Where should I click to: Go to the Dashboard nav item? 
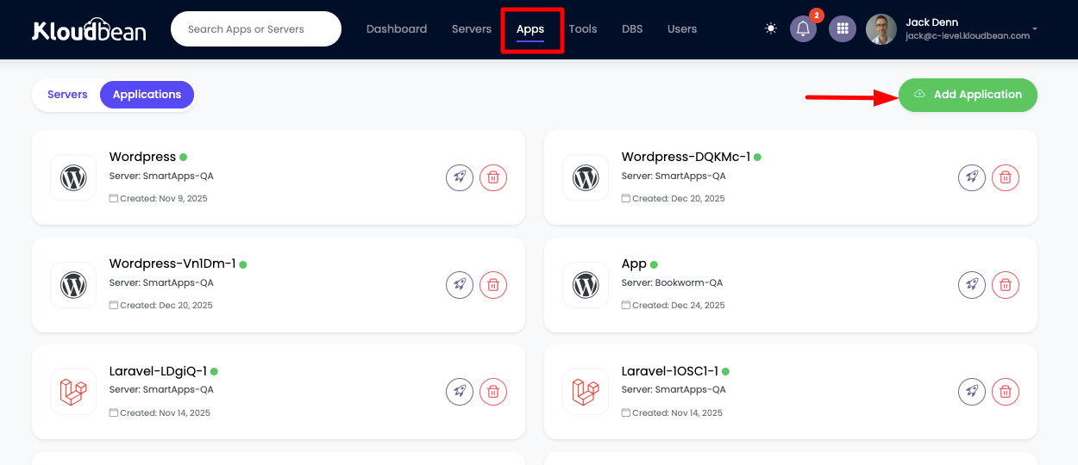pos(397,29)
